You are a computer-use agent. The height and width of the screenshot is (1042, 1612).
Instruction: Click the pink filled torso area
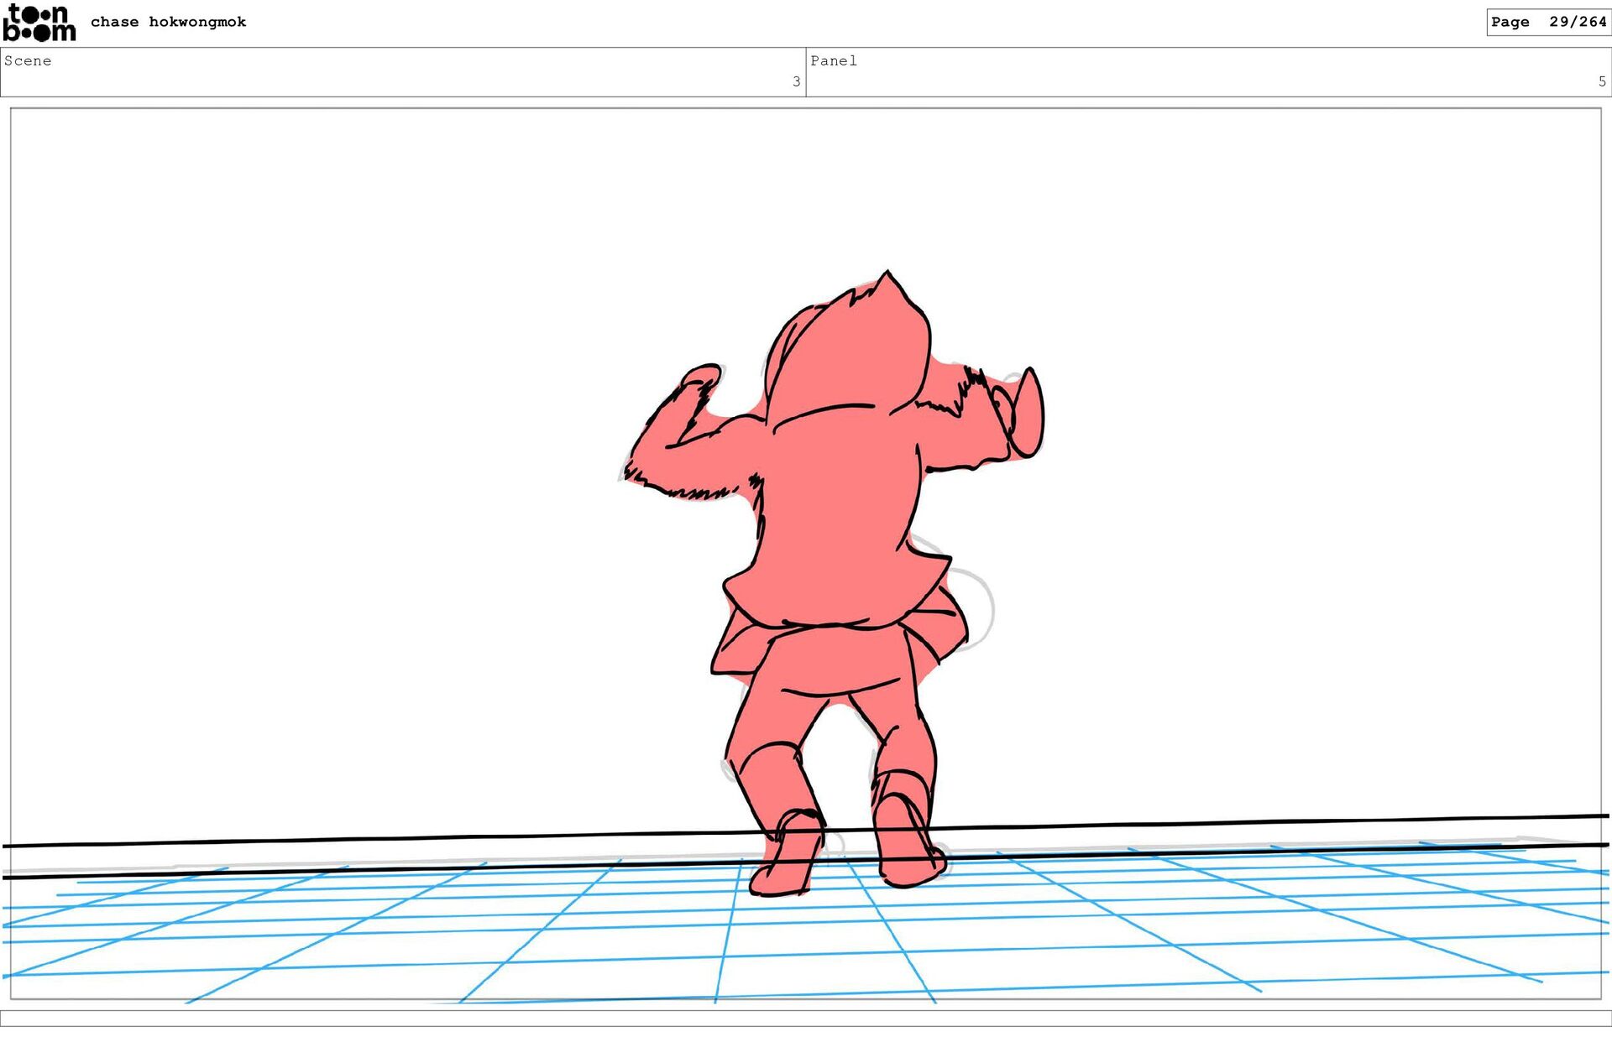tap(840, 503)
